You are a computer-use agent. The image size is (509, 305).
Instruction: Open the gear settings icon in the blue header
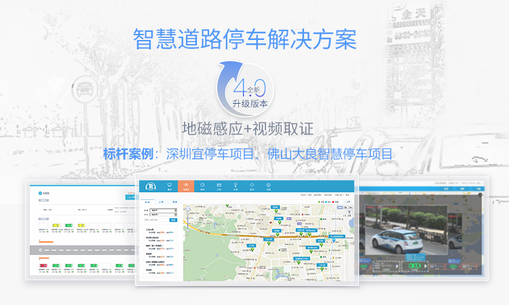point(269,186)
